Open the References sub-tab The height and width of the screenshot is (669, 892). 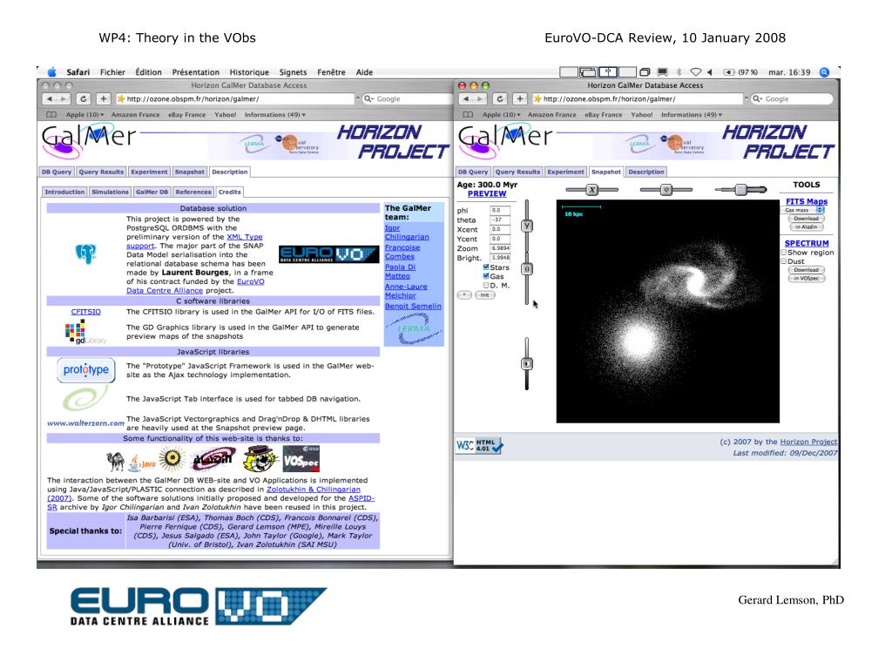click(193, 193)
